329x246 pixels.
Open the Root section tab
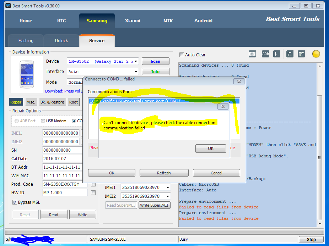[x=74, y=102]
